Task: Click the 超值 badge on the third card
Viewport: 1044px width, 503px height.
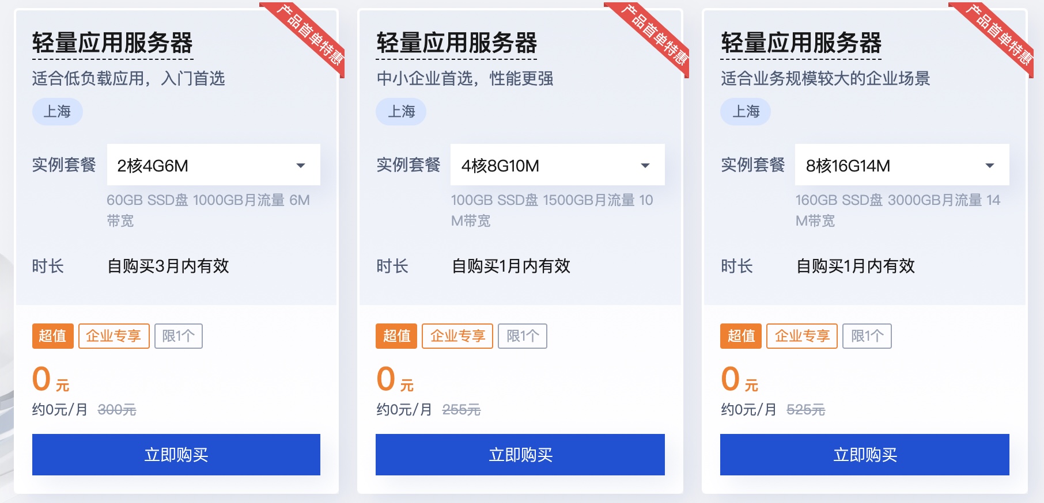Action: [740, 336]
